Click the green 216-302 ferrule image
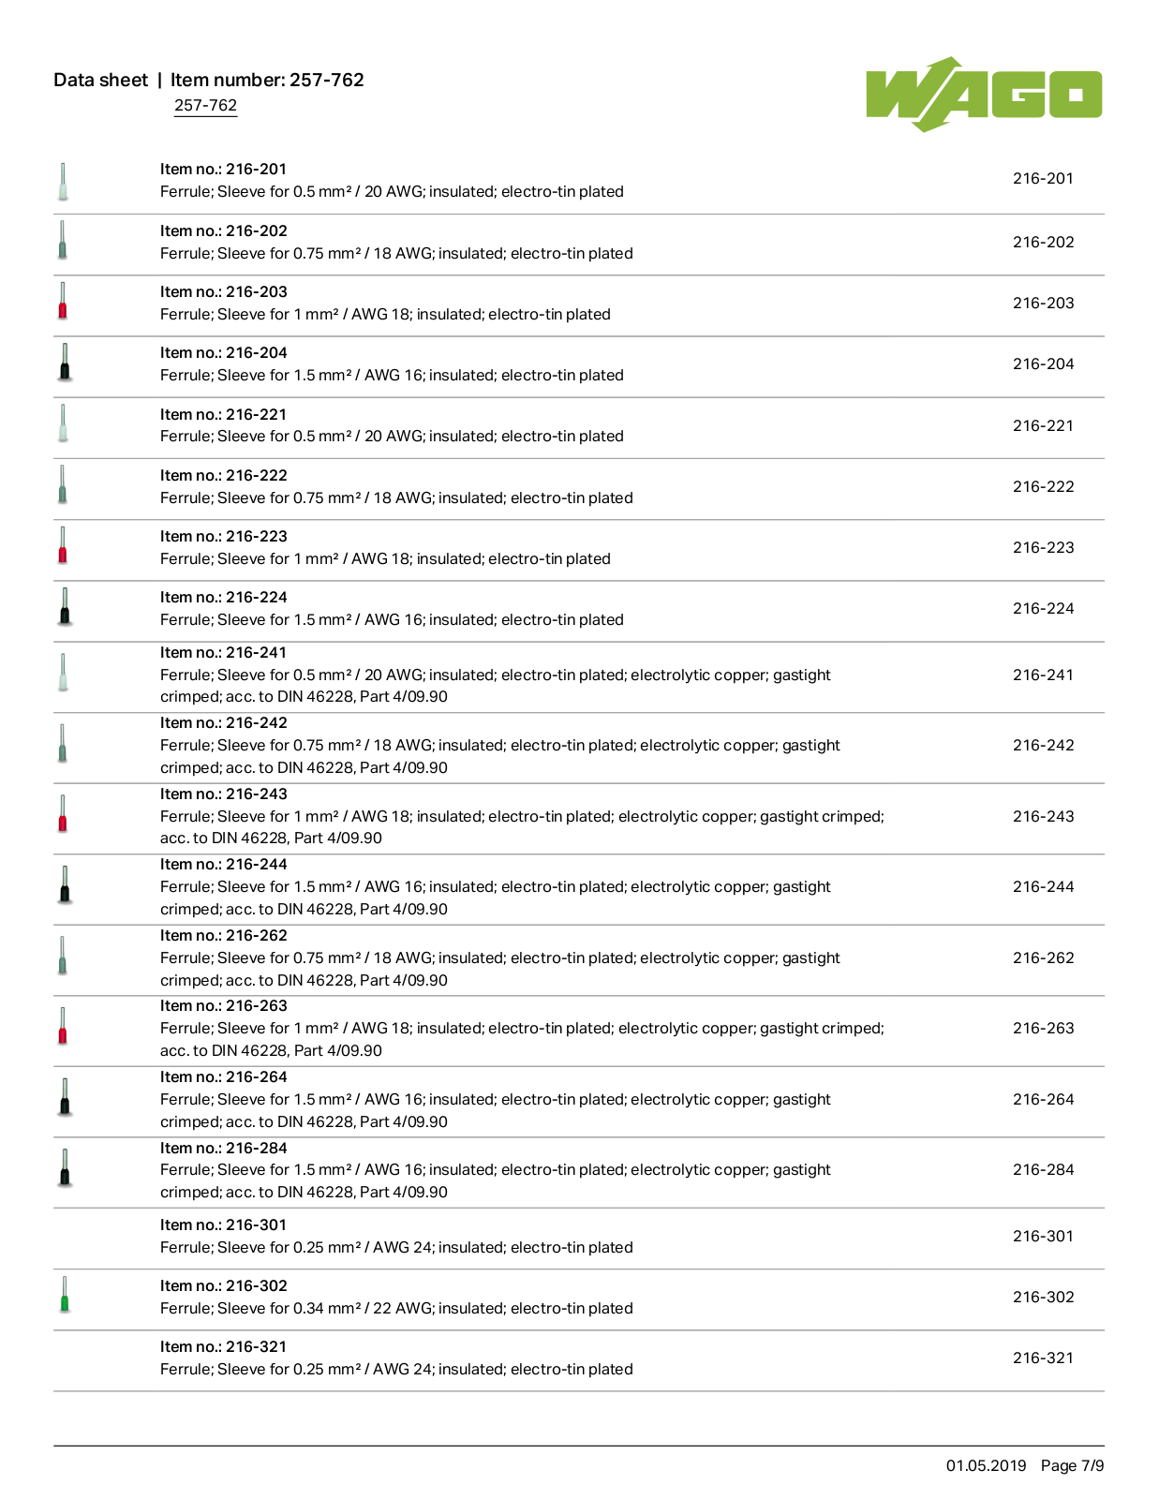This screenshot has height=1499, width=1159. (x=65, y=1295)
